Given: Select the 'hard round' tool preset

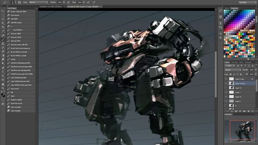Looking at the screenshot, I should click(21, 89).
